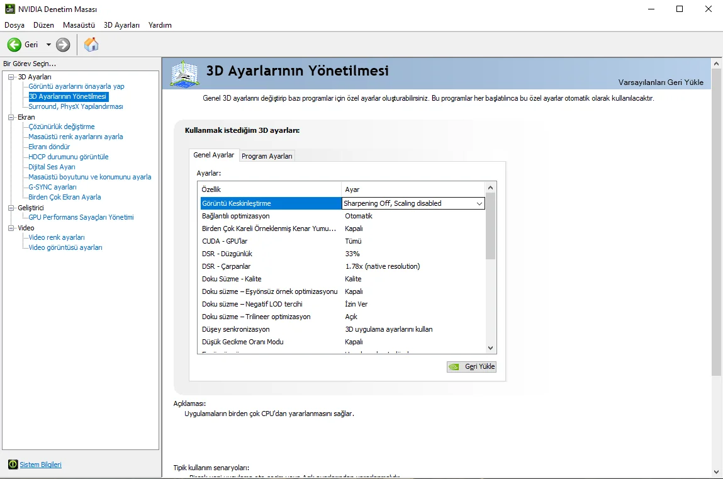723x479 pixels.
Task: Select Doku süzme – Eşyönsüz örnek optimizasyonu row
Action: pyautogui.click(x=341, y=291)
